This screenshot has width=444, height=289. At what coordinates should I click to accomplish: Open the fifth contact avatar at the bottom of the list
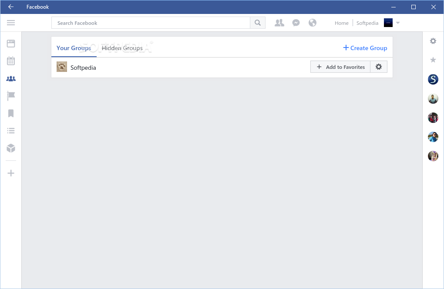tap(433, 156)
